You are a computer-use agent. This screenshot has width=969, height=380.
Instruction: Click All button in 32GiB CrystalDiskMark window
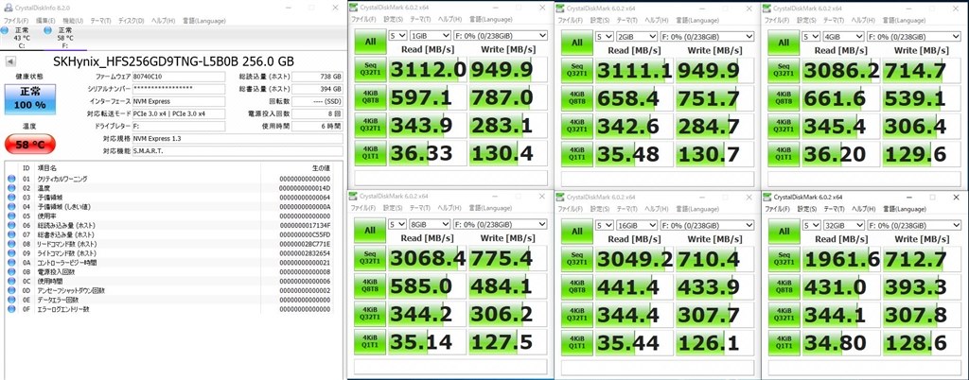tap(783, 232)
